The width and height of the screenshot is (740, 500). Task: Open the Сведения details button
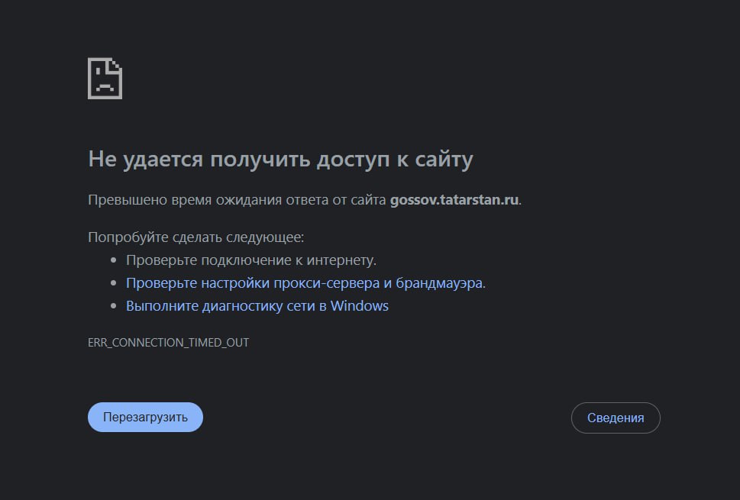pyautogui.click(x=615, y=418)
